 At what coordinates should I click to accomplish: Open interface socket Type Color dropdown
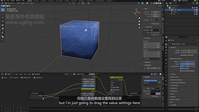click(155, 88)
